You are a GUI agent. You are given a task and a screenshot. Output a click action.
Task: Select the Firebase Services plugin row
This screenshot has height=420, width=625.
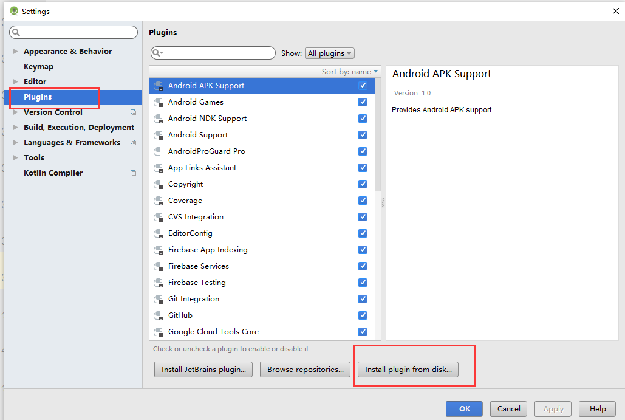(262, 266)
